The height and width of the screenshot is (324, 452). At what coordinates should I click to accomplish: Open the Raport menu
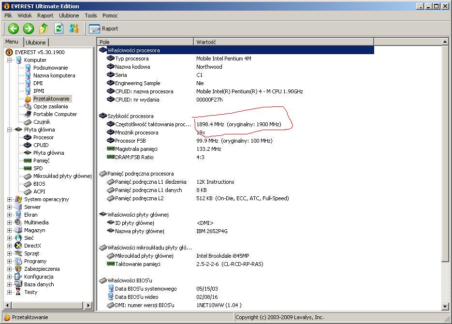pyautogui.click(x=45, y=15)
